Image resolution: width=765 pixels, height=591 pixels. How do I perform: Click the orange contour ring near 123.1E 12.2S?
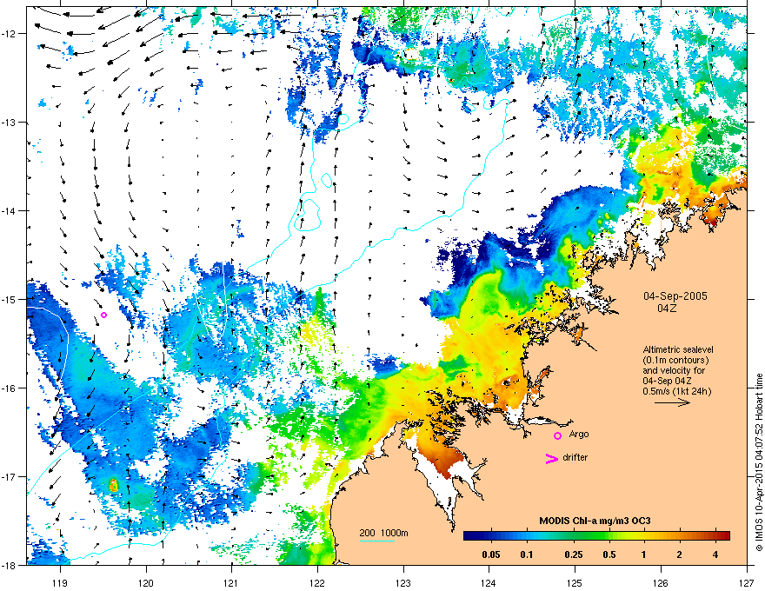point(410,54)
